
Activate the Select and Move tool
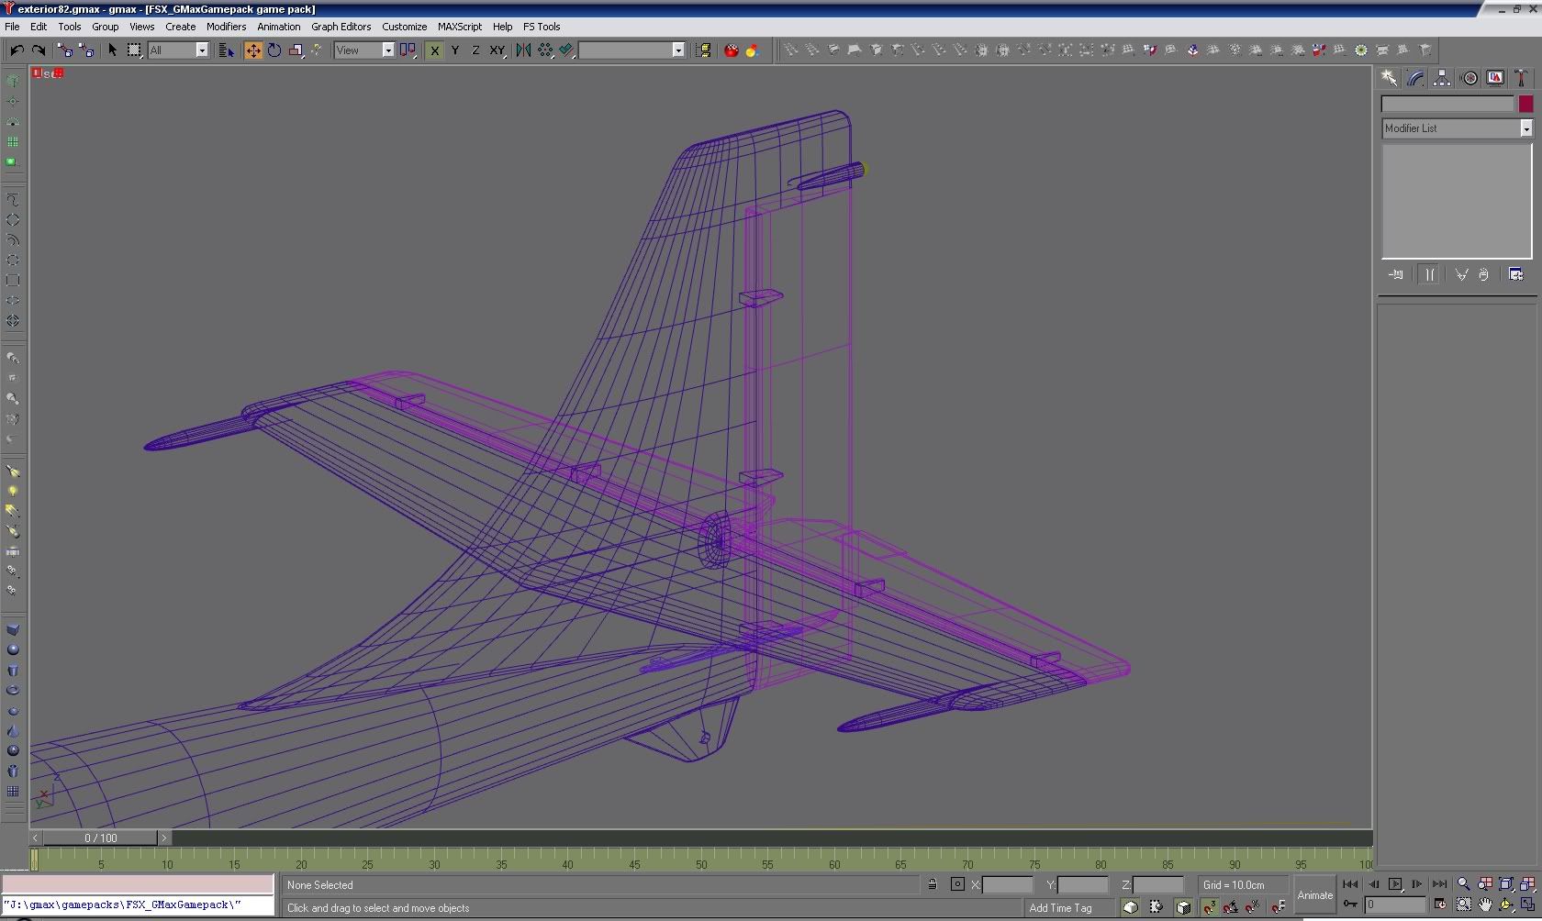coord(252,50)
